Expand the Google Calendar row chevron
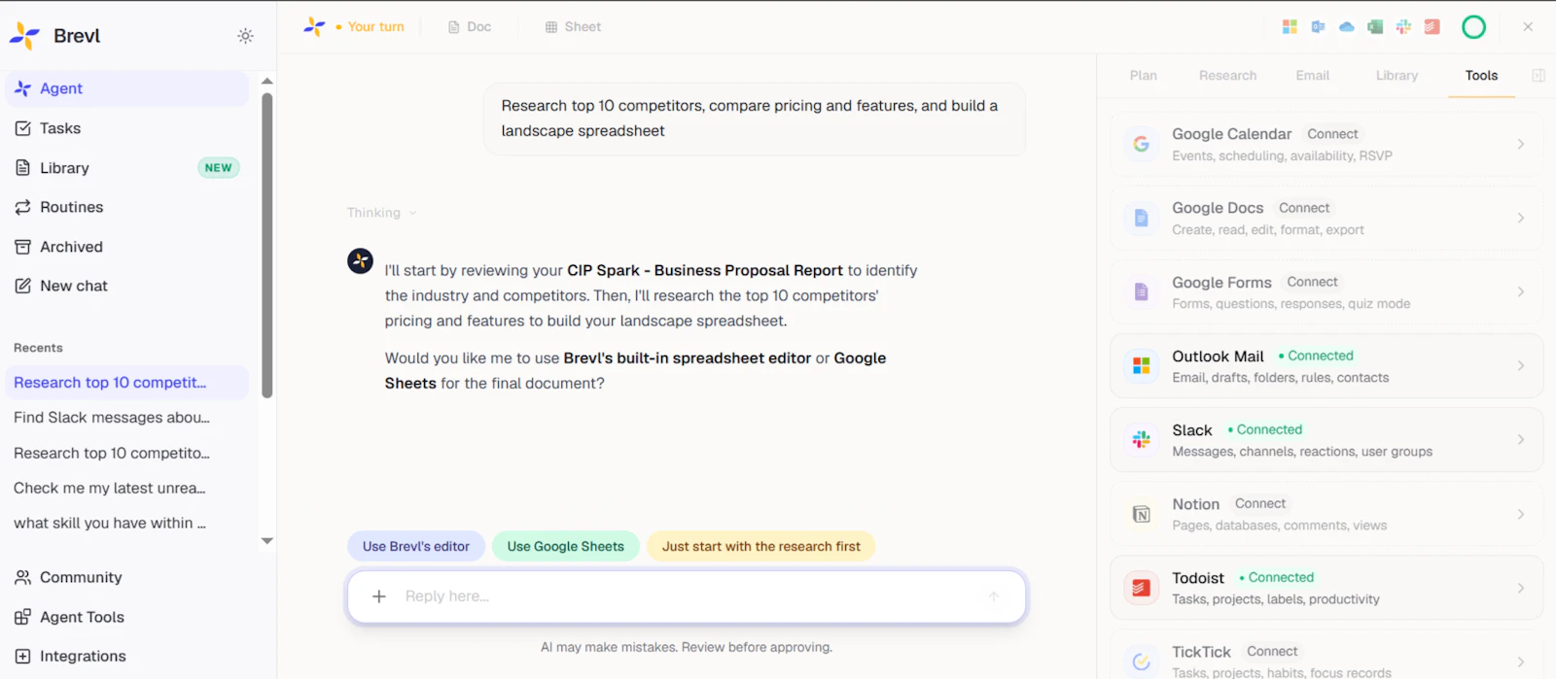Viewport: 1556px width, 679px height. pyautogui.click(x=1520, y=144)
